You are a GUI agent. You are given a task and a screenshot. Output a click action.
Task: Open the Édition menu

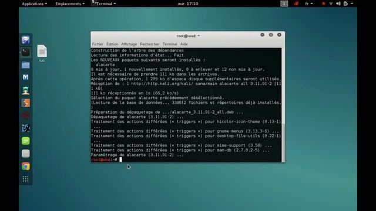coord(112,44)
